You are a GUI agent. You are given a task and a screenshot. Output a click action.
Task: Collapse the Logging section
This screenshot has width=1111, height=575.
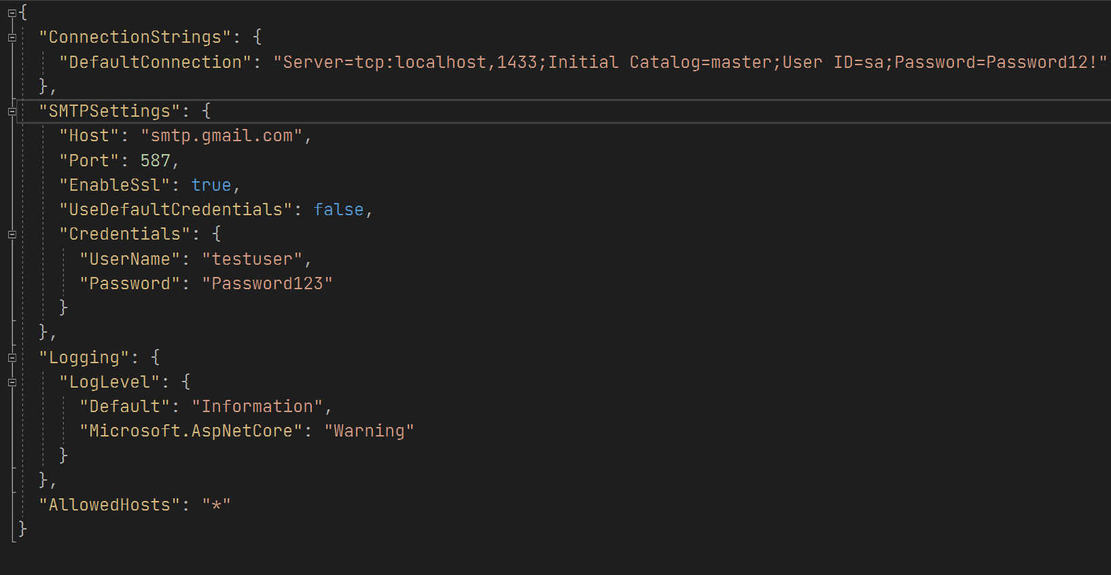pyautogui.click(x=12, y=358)
